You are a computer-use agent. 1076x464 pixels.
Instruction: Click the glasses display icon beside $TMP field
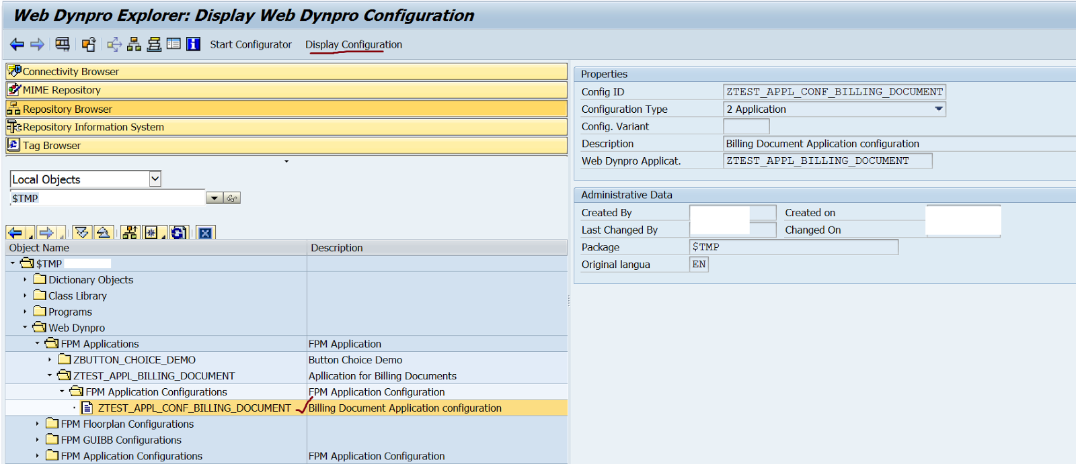click(x=232, y=198)
